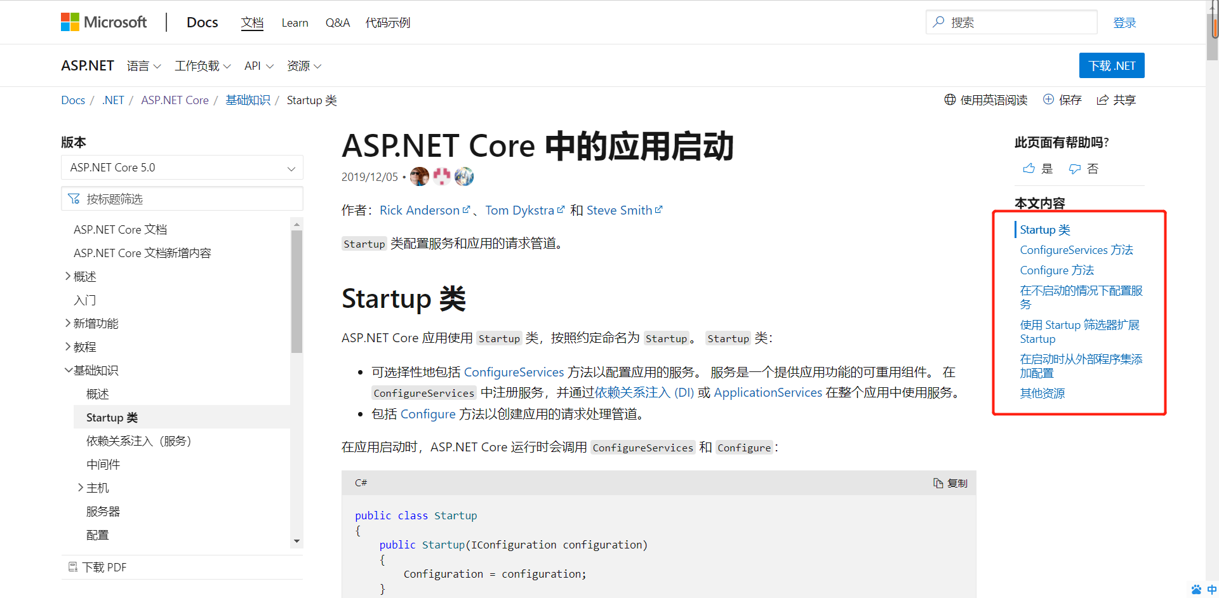Expand the 教程 tree node

(x=68, y=347)
